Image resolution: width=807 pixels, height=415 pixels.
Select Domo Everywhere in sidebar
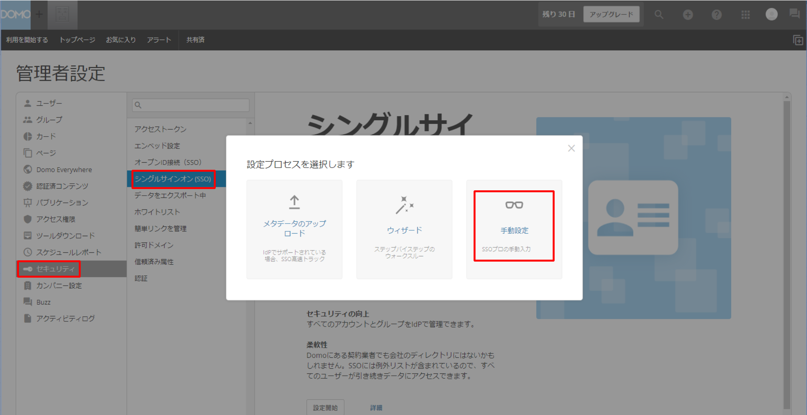pyautogui.click(x=71, y=169)
